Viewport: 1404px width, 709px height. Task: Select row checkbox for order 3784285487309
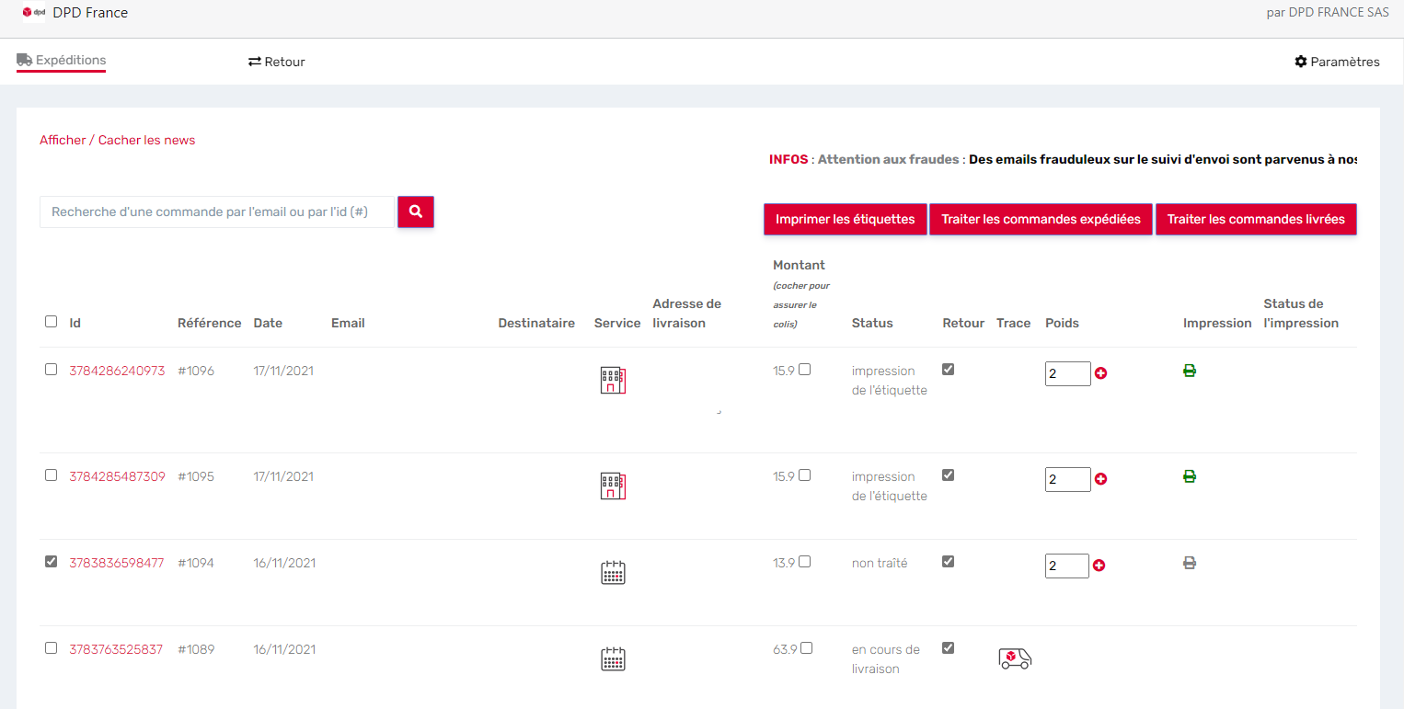click(51, 475)
